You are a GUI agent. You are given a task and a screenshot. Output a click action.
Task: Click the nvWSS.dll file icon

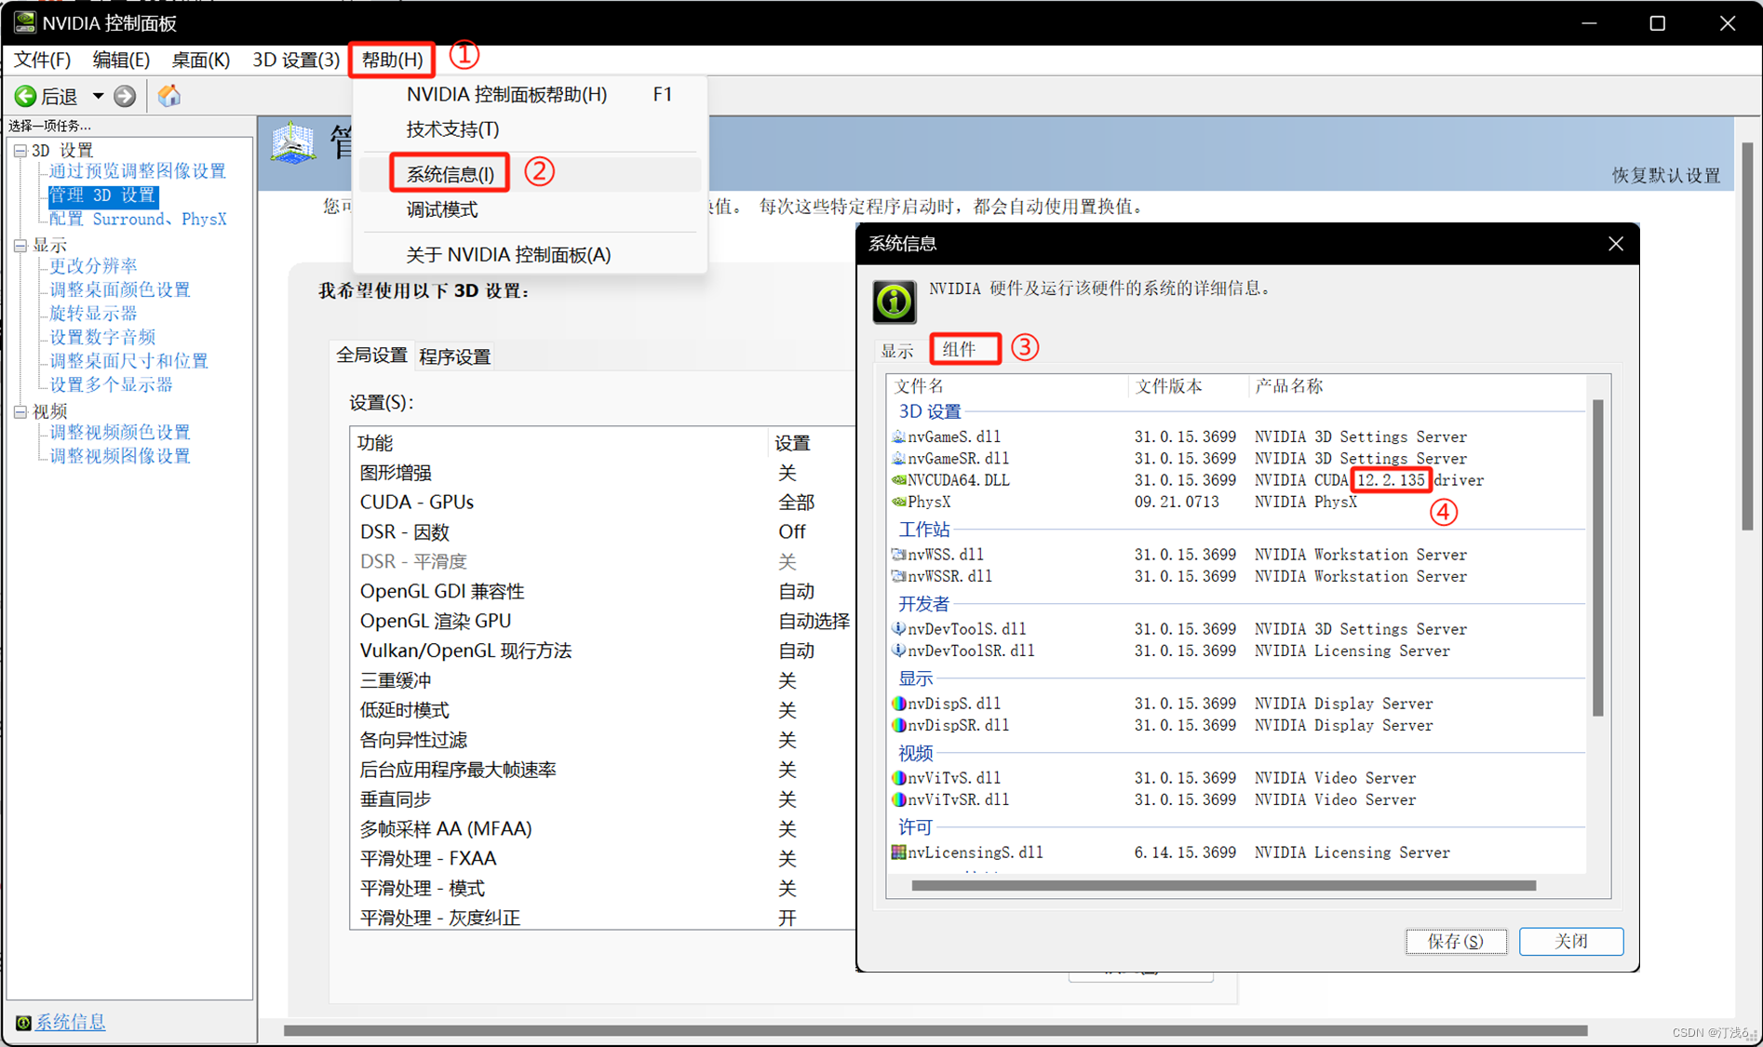tap(898, 555)
